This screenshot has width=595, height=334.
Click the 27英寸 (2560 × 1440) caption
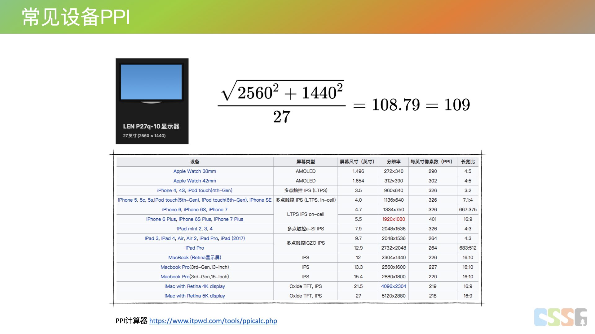[x=144, y=136]
